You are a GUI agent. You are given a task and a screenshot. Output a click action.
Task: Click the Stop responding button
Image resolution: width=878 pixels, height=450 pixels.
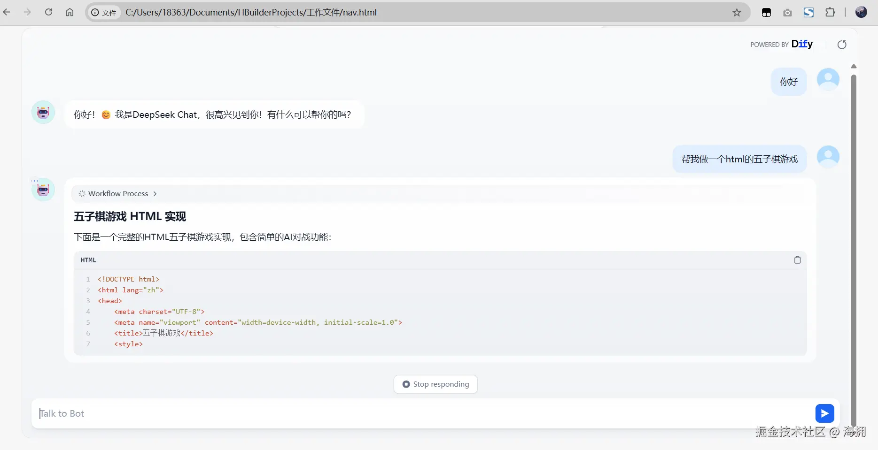[435, 384]
